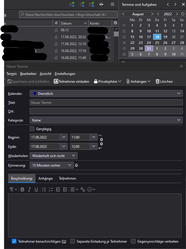Click the Löschen button
Viewport: 186px width, 249px height.
click(x=164, y=82)
